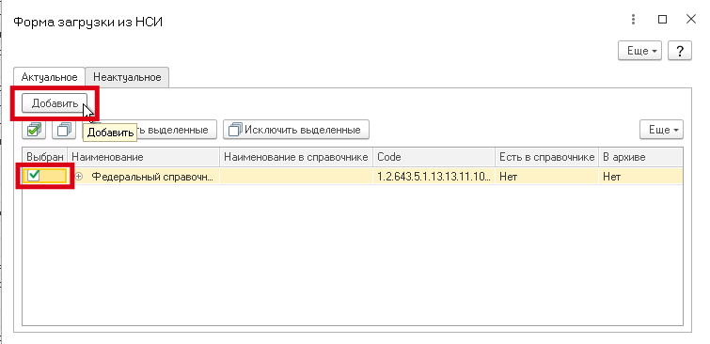Open help with the question mark button
This screenshot has height=344, width=710.
point(680,51)
